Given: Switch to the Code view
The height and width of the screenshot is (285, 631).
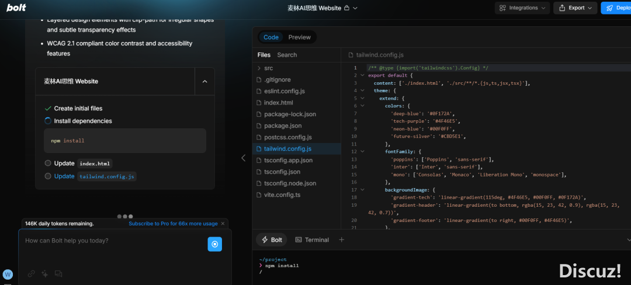Looking at the screenshot, I should coord(271,37).
